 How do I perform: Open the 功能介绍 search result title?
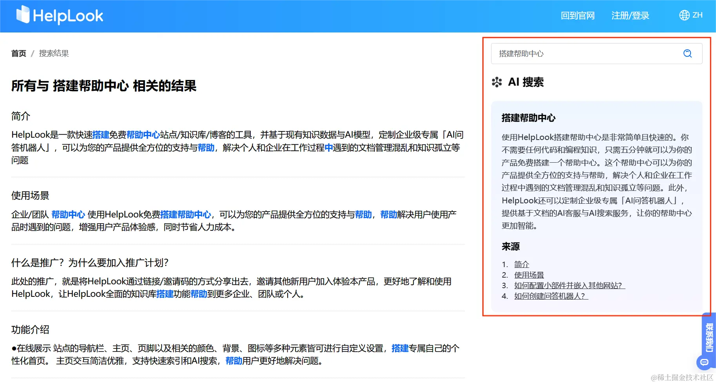click(30, 330)
